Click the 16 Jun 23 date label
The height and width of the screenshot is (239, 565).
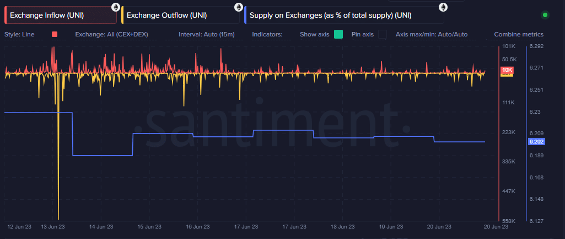[x=198, y=227]
